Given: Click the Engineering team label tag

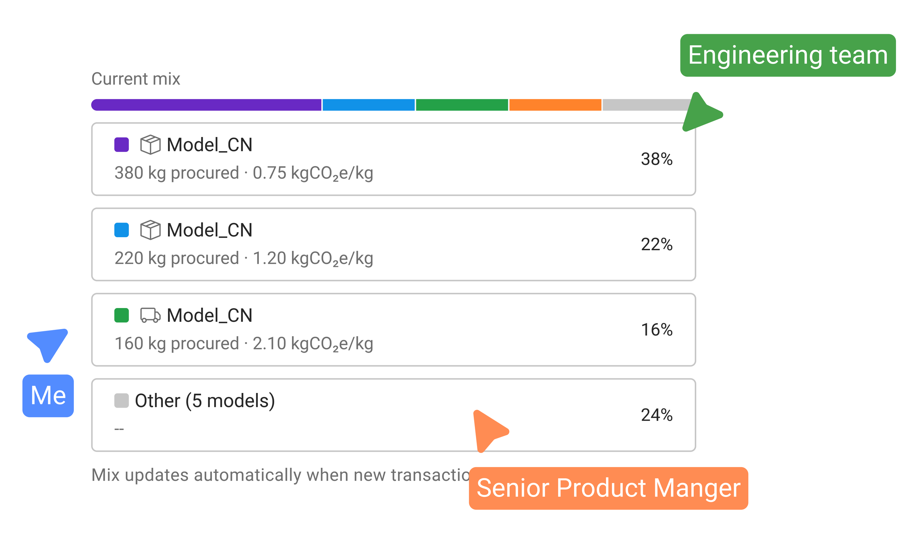Looking at the screenshot, I should (788, 55).
